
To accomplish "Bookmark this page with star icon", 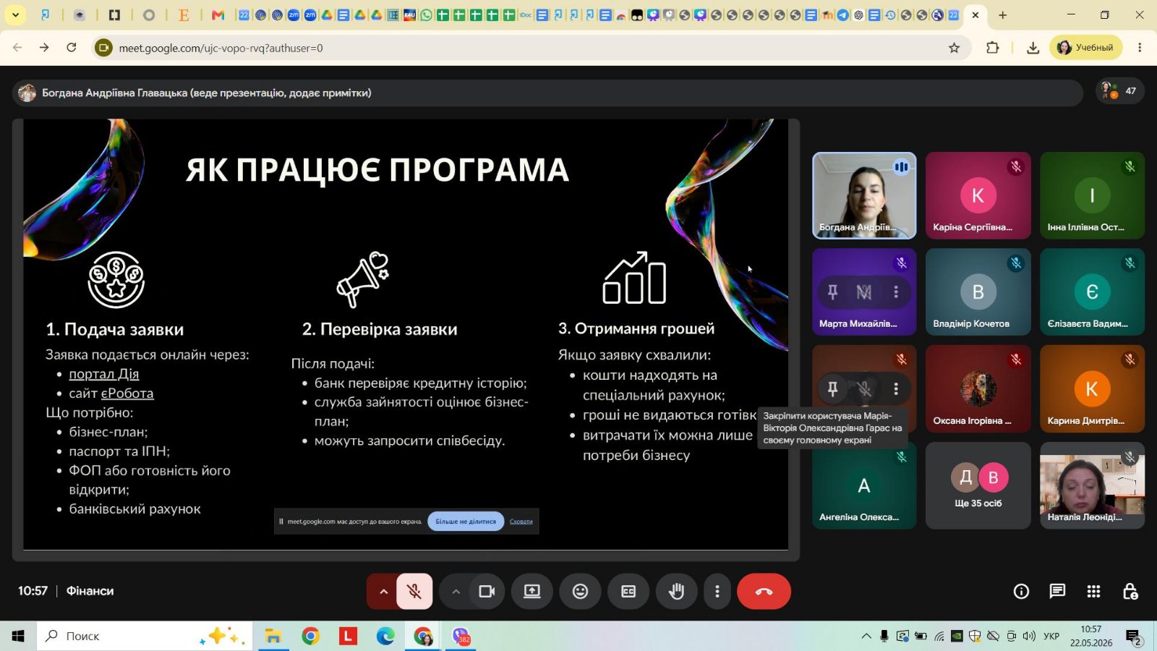I will (954, 48).
